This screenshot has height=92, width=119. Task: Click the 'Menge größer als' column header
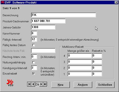[x=78, y=51]
